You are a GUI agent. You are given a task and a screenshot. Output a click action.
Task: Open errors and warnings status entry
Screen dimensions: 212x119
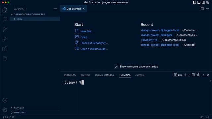pyautogui.click(x=8, y=117)
